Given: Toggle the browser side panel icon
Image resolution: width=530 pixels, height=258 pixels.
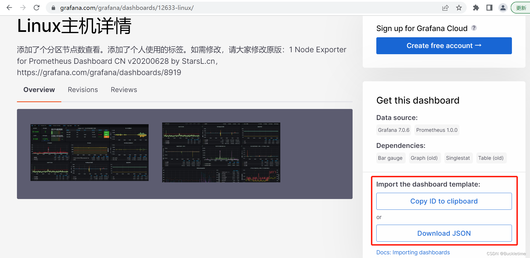Looking at the screenshot, I should click(x=490, y=8).
